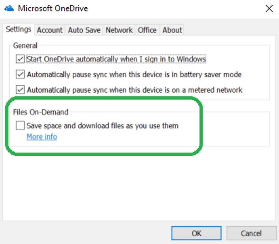Switch to the Settings tab
The height and width of the screenshot is (244, 279).
(19, 30)
